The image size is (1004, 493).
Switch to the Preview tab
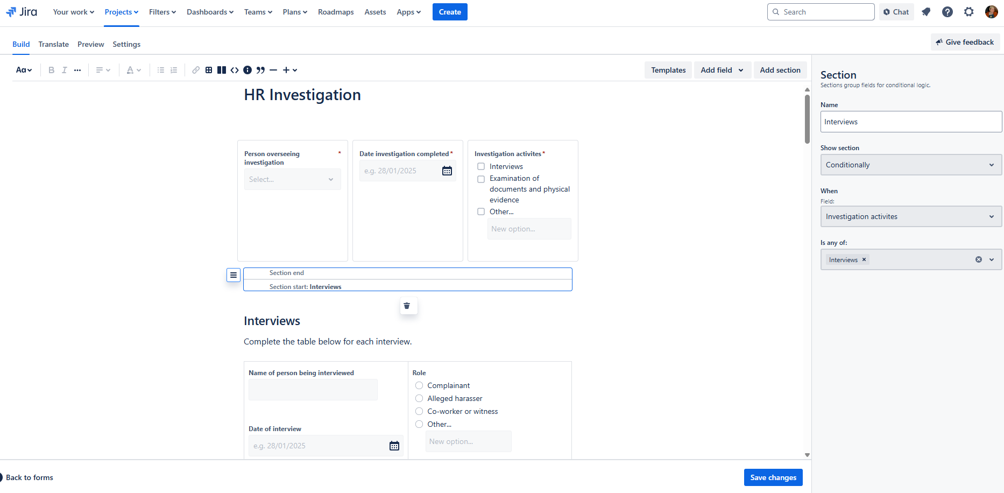(x=90, y=44)
